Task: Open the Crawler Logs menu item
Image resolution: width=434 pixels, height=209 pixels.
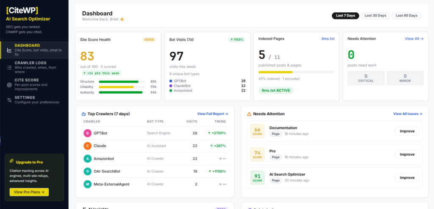Action: 34,67
